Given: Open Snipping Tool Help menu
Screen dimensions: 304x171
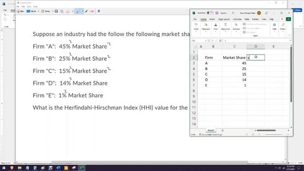Looking at the screenshot, I should click(x=35, y=7).
